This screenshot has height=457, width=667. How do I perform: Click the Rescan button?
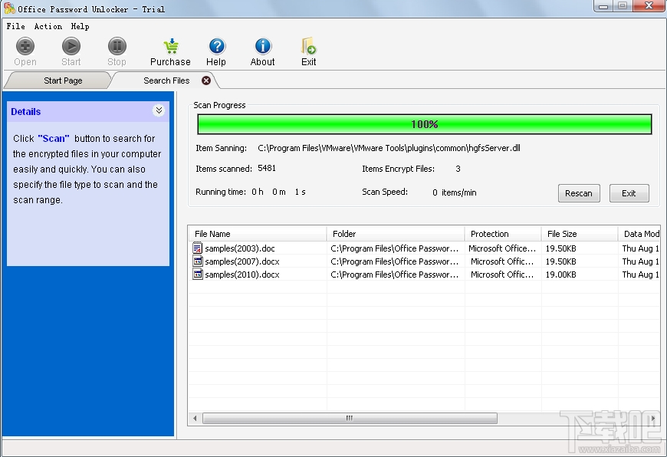coord(579,193)
